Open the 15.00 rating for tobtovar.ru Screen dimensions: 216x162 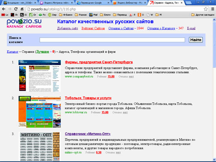click(105, 113)
